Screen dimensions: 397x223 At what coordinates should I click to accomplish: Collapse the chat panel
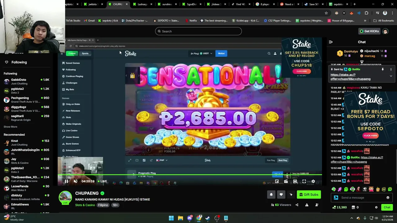(x=331, y=42)
